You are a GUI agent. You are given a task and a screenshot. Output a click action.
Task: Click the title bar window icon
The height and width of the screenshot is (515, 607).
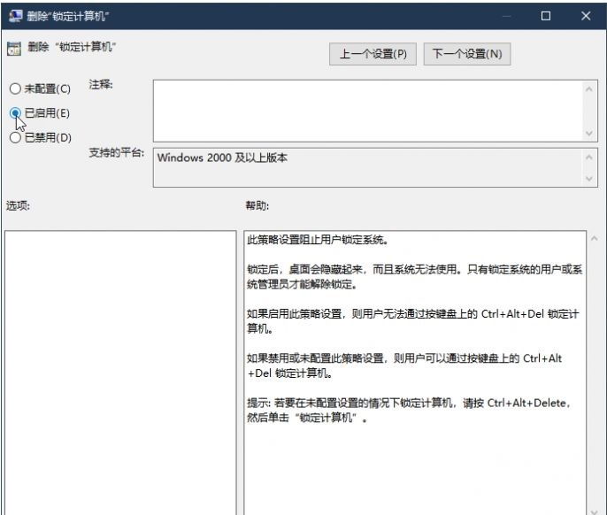[x=16, y=16]
